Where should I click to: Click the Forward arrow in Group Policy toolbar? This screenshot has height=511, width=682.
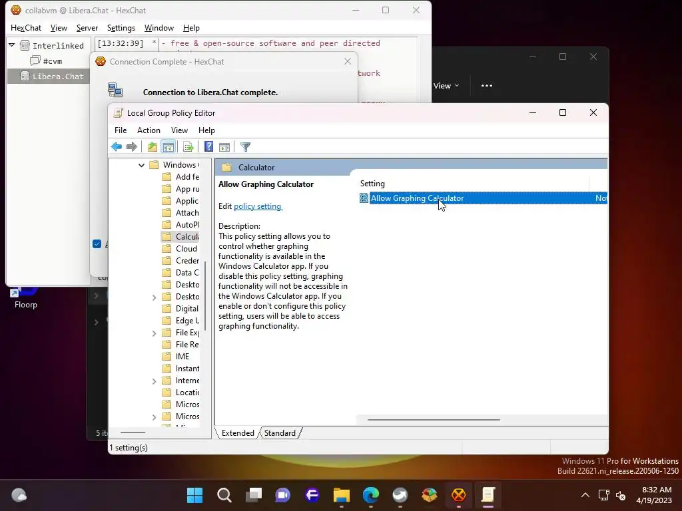tap(132, 147)
